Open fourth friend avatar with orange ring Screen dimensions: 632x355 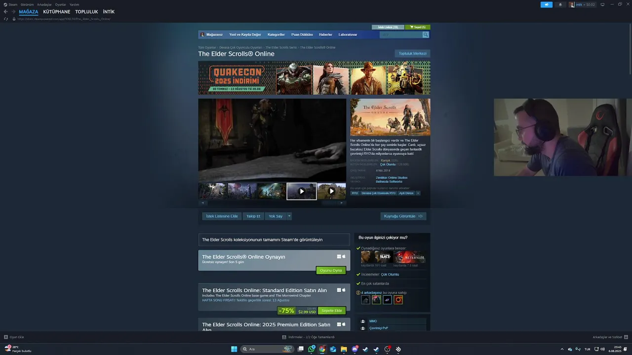click(x=398, y=300)
